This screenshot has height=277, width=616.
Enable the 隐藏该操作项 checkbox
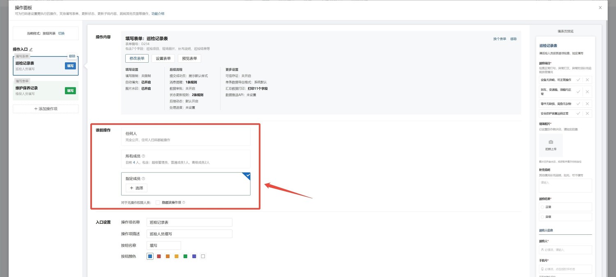coord(158,202)
